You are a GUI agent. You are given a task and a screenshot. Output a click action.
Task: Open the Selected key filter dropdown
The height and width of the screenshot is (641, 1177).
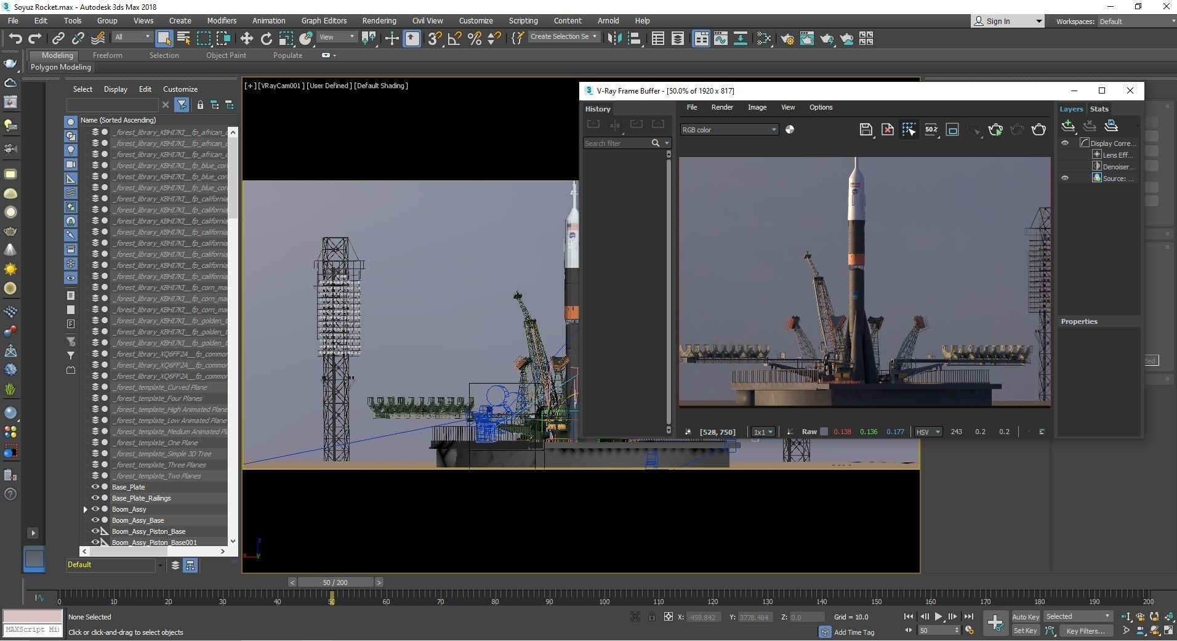(1078, 616)
